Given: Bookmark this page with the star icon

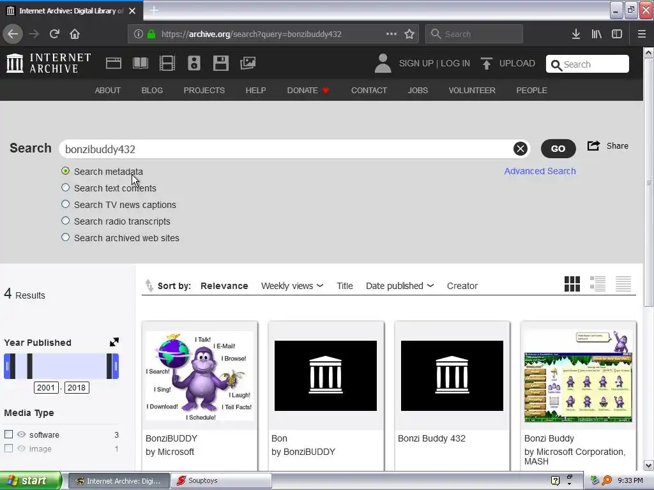Looking at the screenshot, I should 409,34.
